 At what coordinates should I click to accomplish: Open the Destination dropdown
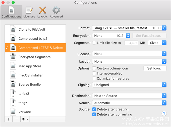(129, 96)
